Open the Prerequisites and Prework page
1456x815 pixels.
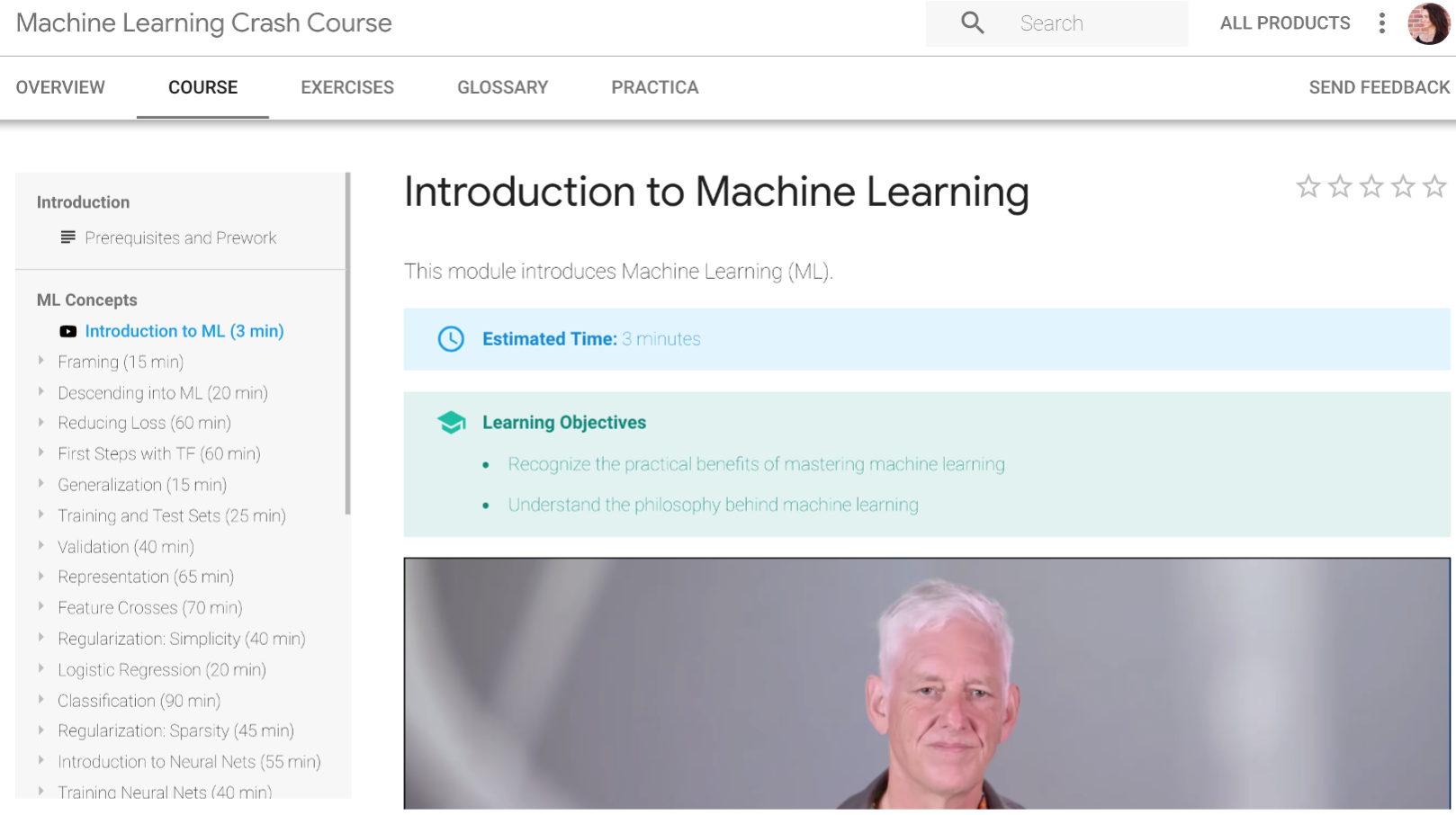180,237
